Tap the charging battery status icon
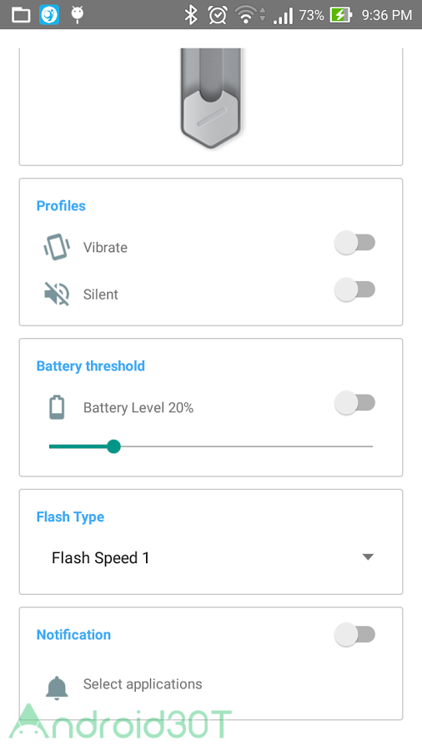This screenshot has height=751, width=422. (x=340, y=15)
